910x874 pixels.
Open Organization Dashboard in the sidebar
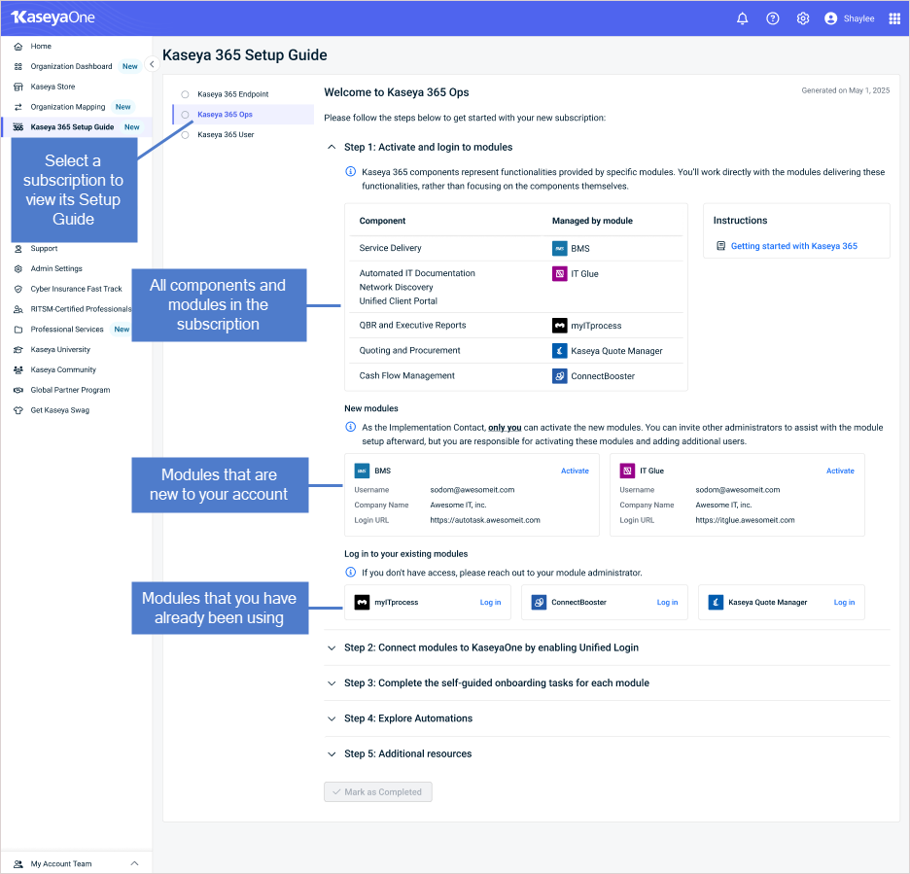71,67
